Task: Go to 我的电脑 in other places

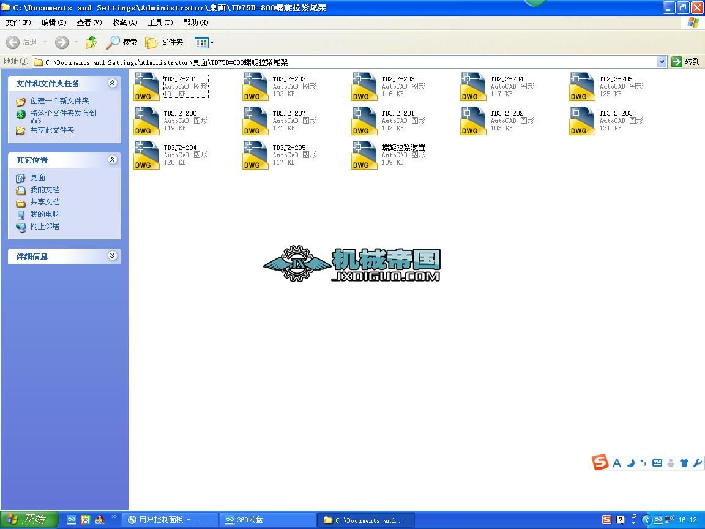Action: click(x=45, y=214)
